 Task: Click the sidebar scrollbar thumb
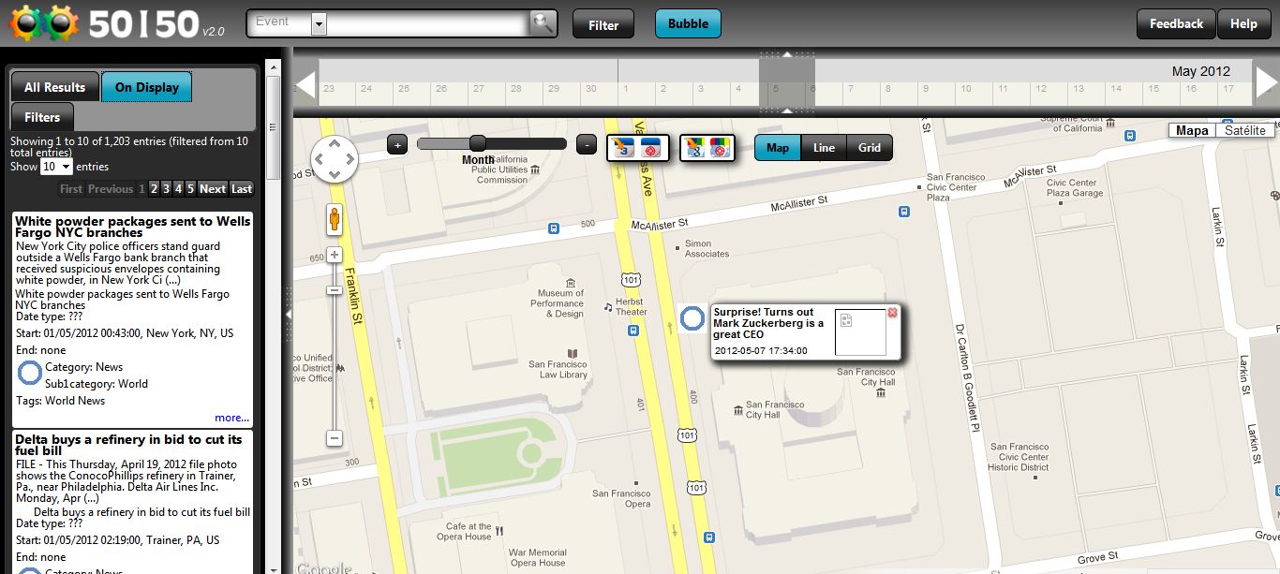[274, 126]
